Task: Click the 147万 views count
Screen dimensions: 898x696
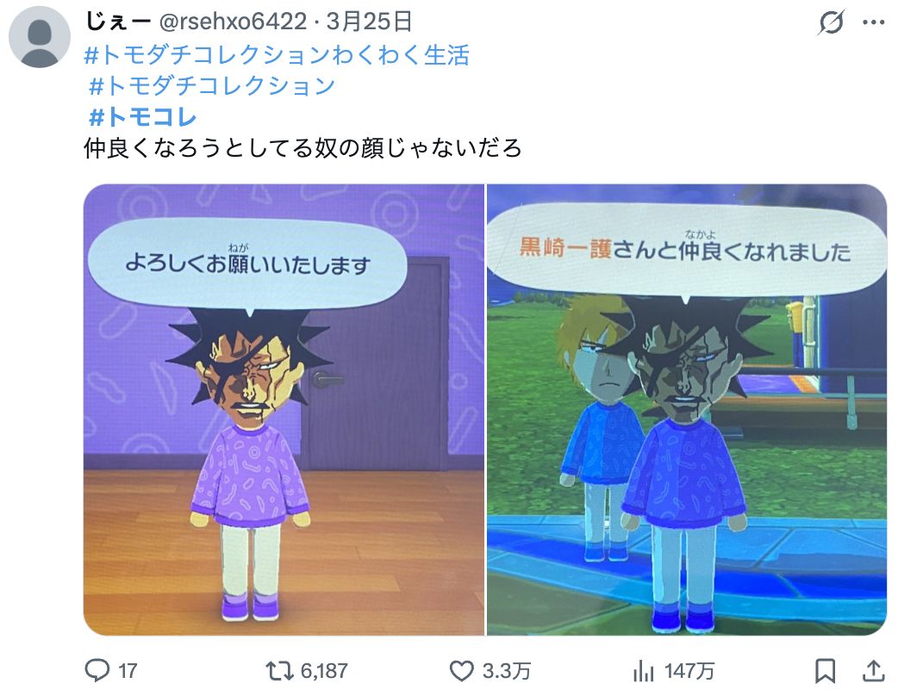Action: (x=689, y=671)
